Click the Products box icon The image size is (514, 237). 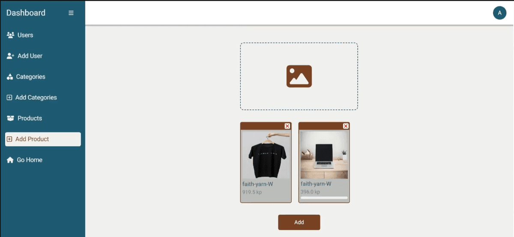11,118
